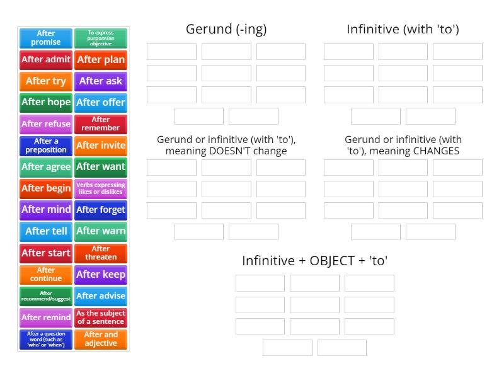Click the 'After try' tile
This screenshot has height=378, width=504.
point(45,81)
